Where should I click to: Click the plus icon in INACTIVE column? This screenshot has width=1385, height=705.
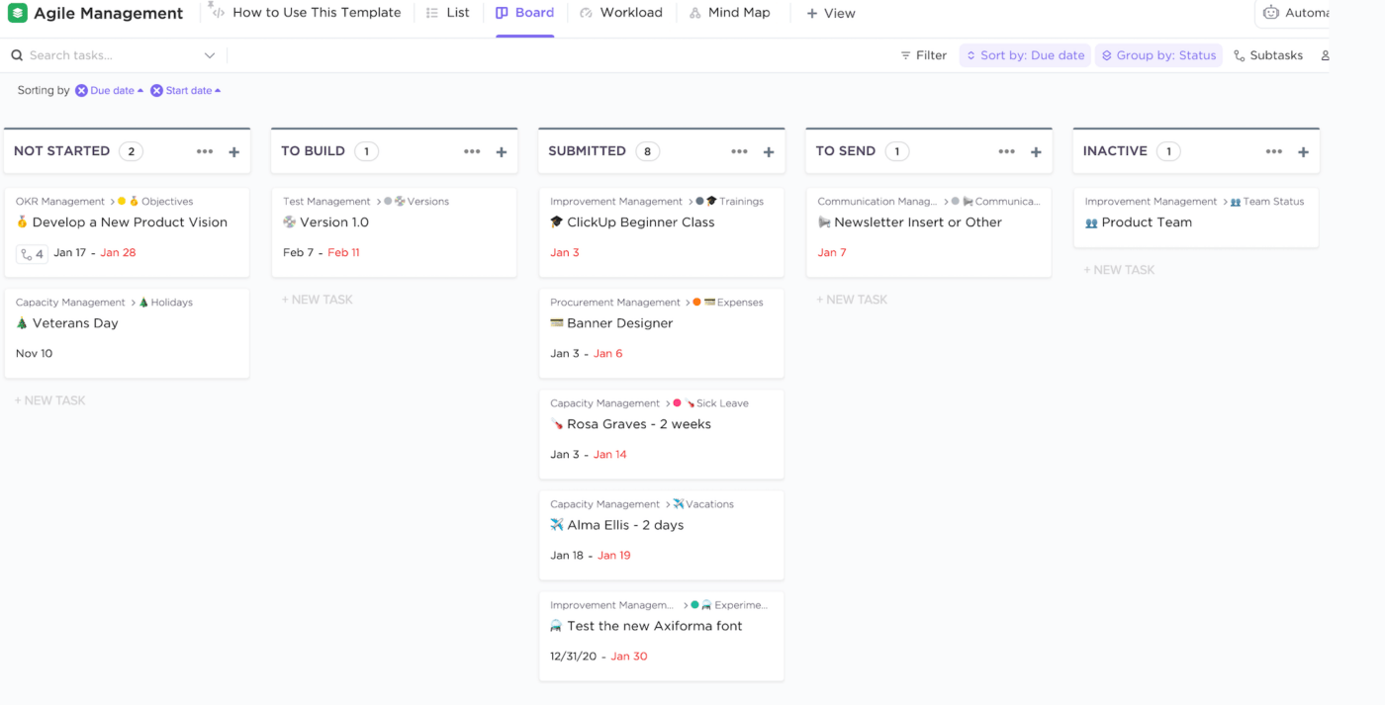1303,152
